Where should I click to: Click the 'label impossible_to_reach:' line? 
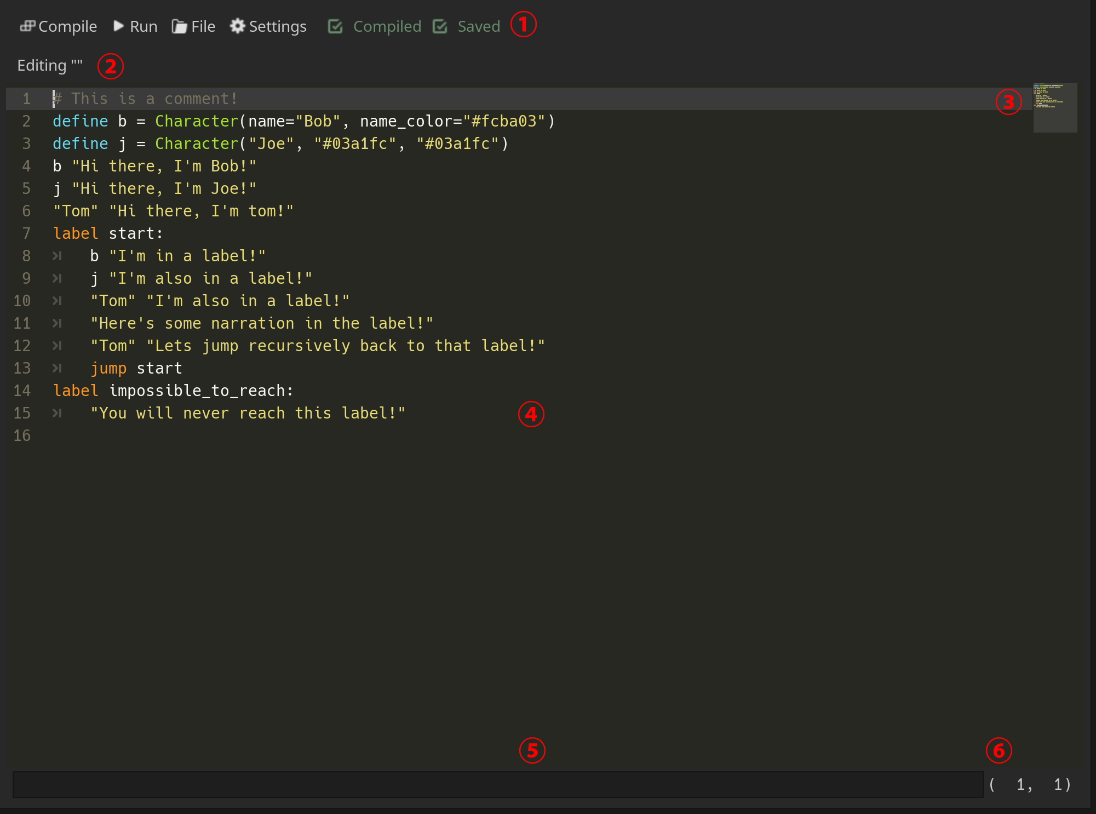(x=173, y=391)
